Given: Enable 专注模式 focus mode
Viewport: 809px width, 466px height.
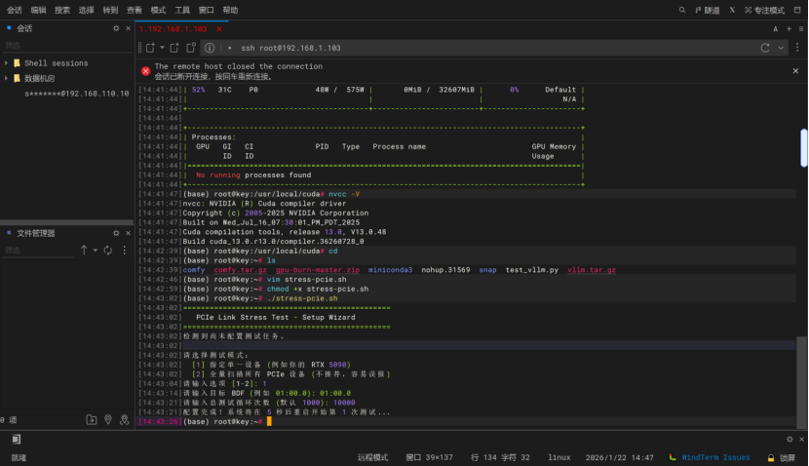Looking at the screenshot, I should (x=763, y=10).
